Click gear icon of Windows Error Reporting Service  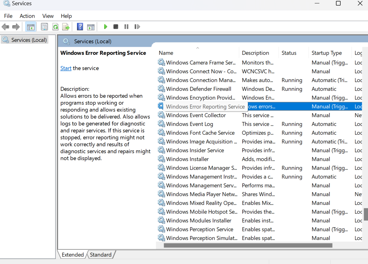[x=161, y=106]
